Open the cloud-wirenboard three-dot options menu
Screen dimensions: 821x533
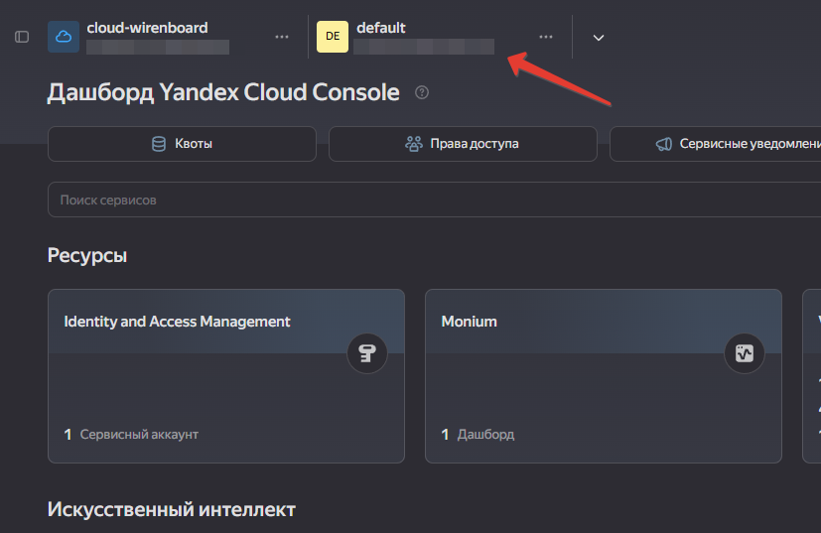click(282, 37)
